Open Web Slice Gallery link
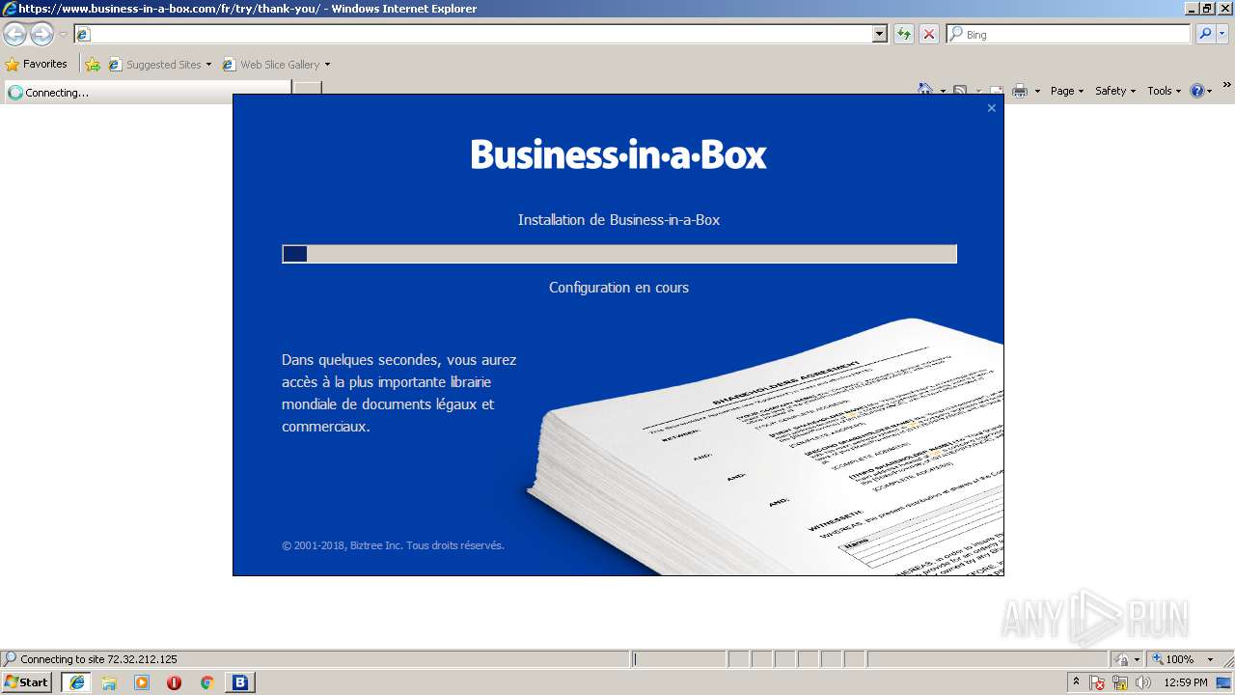 (272, 65)
